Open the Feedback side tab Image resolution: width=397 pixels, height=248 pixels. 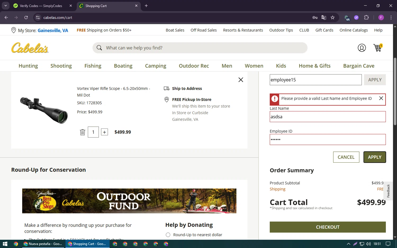tap(388, 191)
